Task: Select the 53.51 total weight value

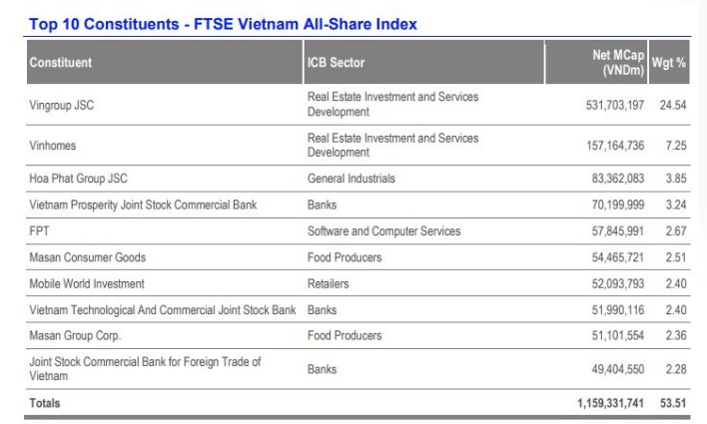Action: (x=673, y=403)
